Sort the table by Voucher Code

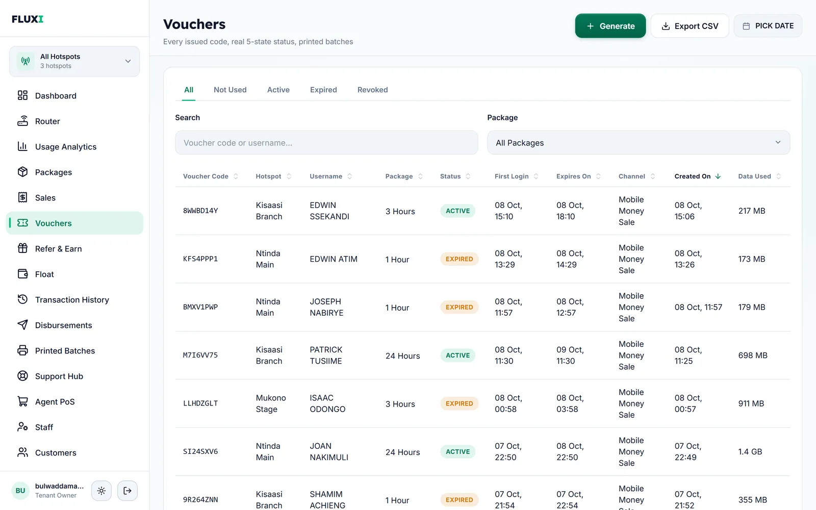pyautogui.click(x=211, y=176)
